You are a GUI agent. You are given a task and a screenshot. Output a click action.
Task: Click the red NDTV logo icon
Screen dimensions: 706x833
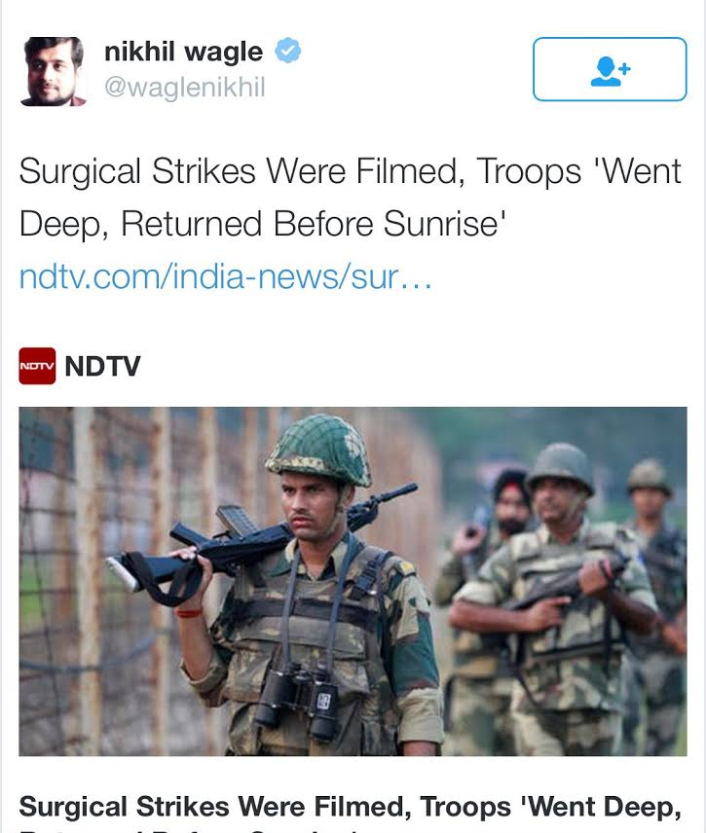click(37, 366)
